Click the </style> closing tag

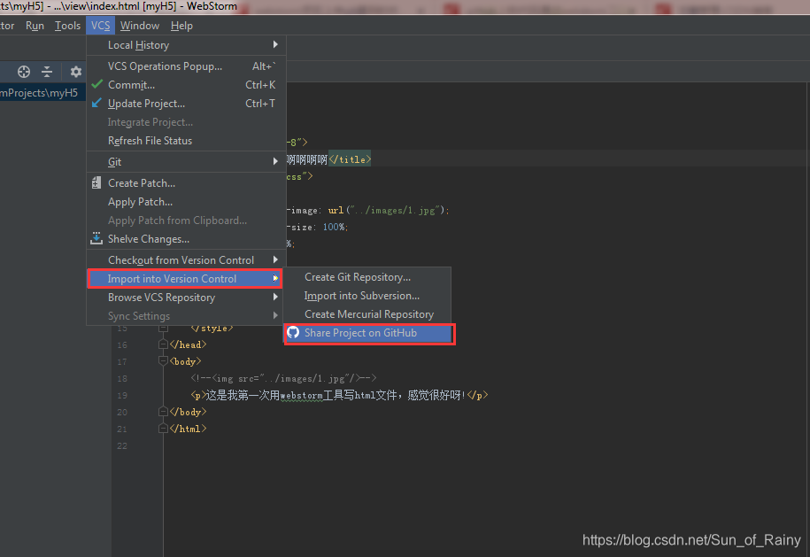pyautogui.click(x=212, y=329)
